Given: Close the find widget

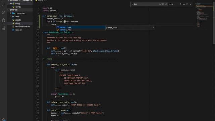Looking at the screenshot, I should click(191, 4).
